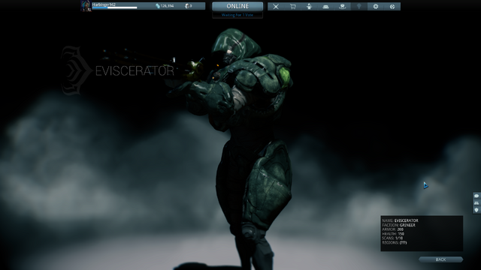The width and height of the screenshot is (481, 270).
Task: Click the NAME: EVISCERATOR info line
Action: coord(400,220)
